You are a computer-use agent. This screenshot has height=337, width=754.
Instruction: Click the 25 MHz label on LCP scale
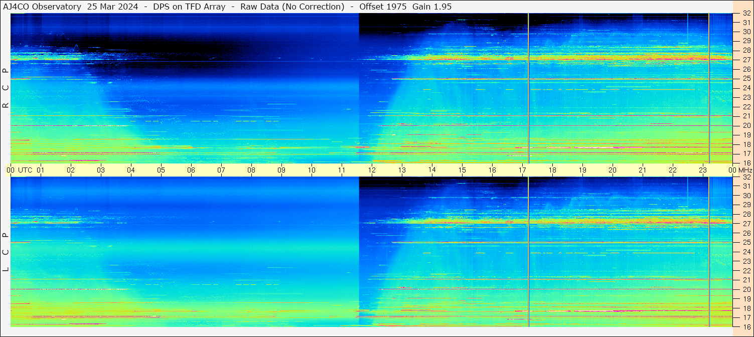pyautogui.click(x=746, y=242)
